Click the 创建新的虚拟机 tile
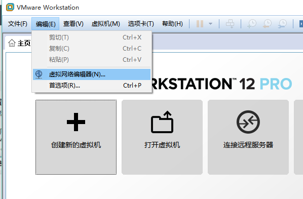This screenshot has height=199, width=303. coord(76,137)
